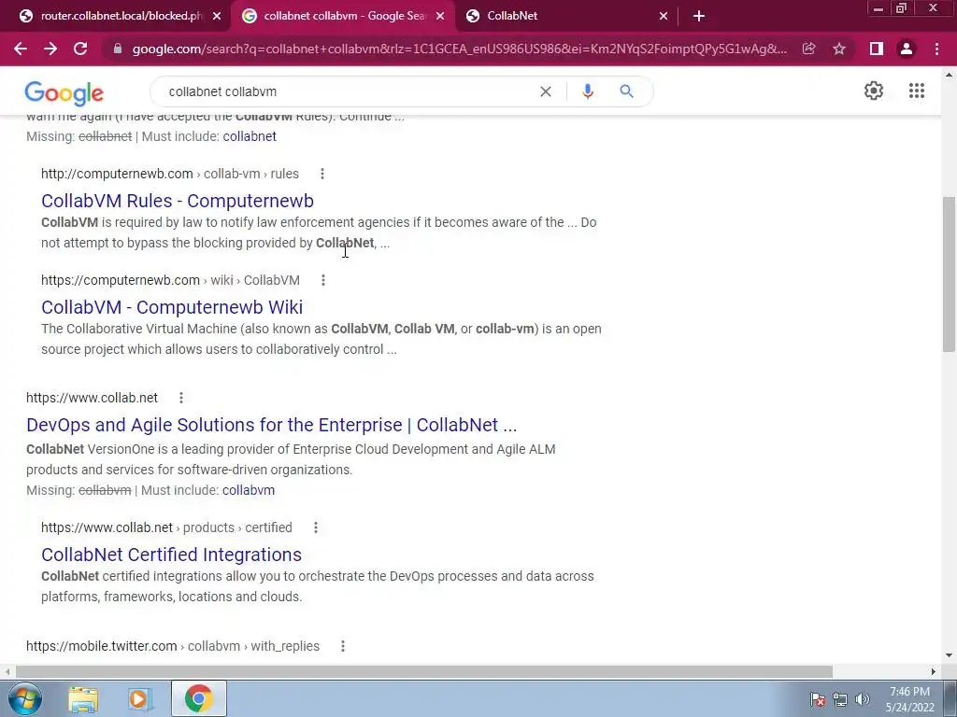The image size is (957, 717).
Task: Click Must include collabnet link
Action: (250, 136)
